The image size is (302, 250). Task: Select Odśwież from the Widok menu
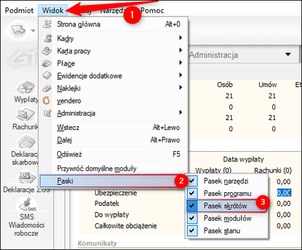(x=114, y=154)
